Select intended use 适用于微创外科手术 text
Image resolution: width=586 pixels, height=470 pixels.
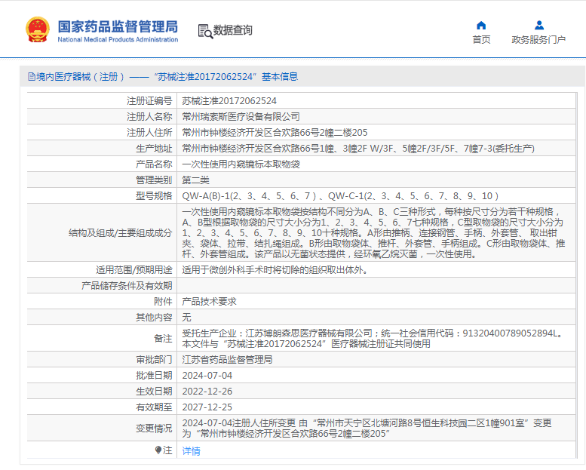coord(275,269)
